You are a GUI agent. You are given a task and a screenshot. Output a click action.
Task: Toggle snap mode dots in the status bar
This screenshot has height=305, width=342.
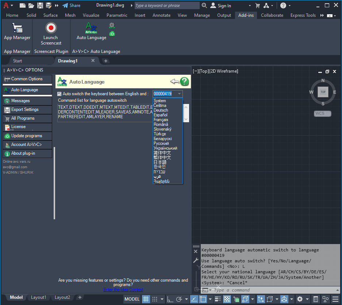pos(155,299)
